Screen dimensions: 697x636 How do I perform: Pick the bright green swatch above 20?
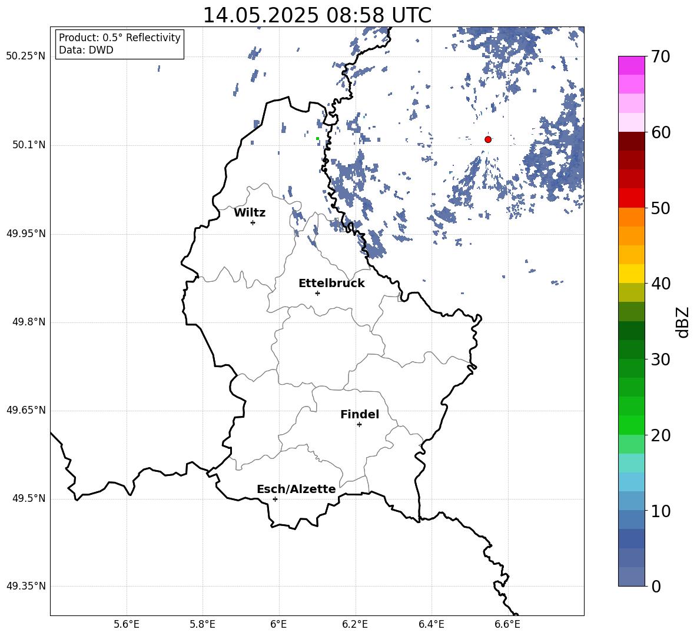point(632,425)
